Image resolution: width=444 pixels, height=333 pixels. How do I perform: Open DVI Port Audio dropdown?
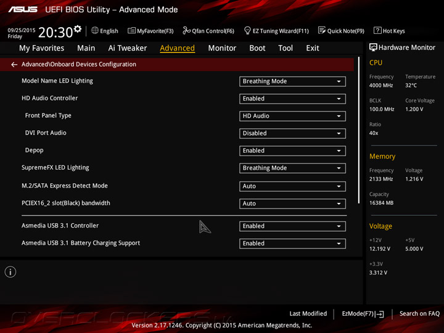(292, 133)
